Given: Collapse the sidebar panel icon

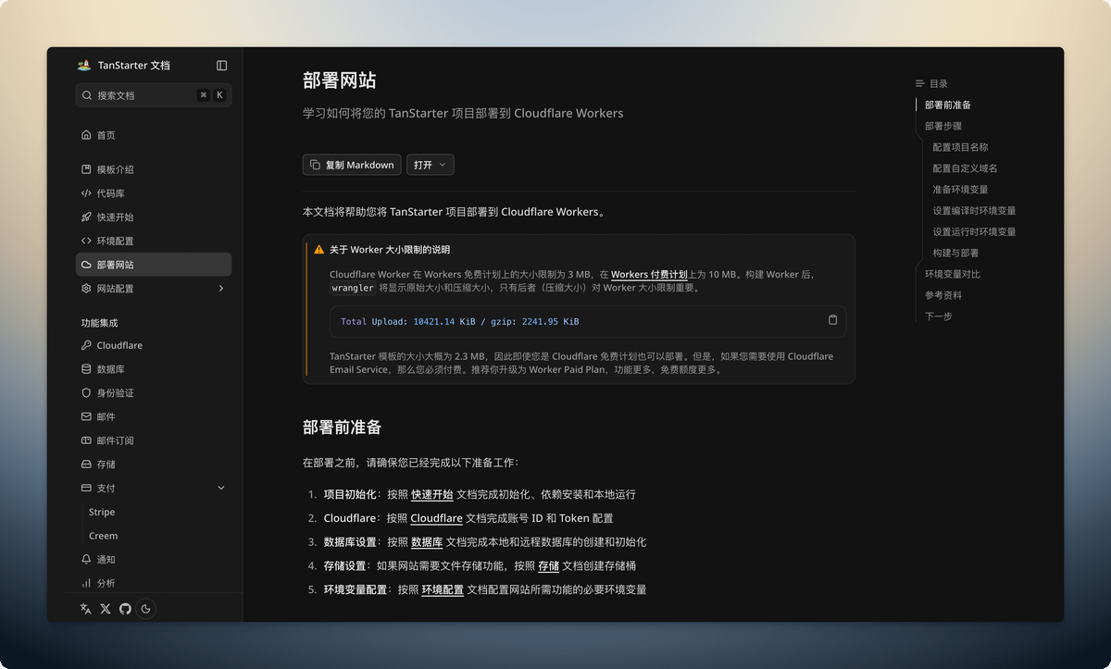Looking at the screenshot, I should tap(221, 66).
